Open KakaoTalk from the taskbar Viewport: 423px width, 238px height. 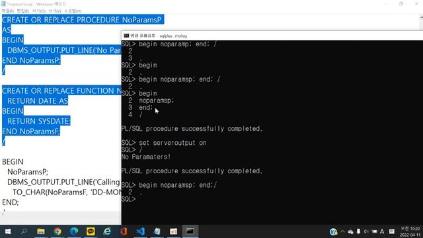pos(91,231)
